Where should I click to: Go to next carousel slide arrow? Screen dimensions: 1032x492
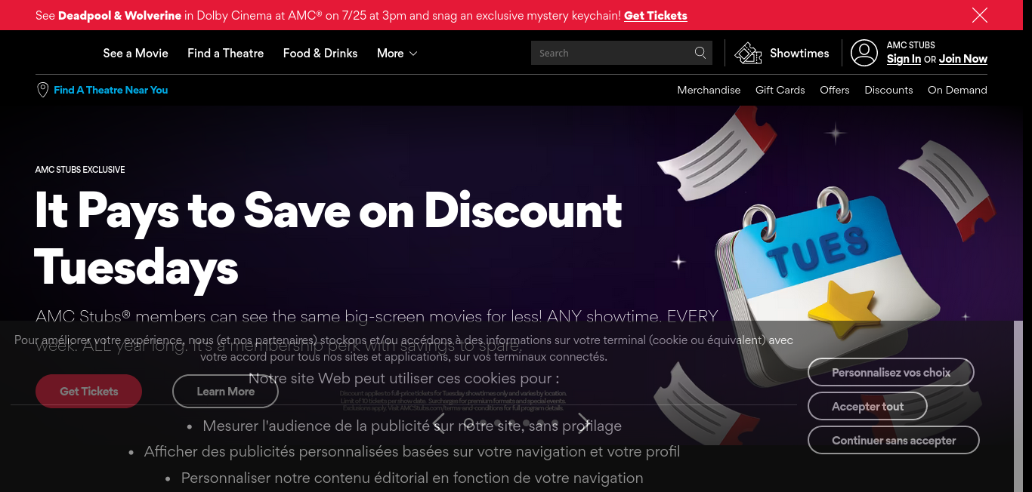[583, 423]
